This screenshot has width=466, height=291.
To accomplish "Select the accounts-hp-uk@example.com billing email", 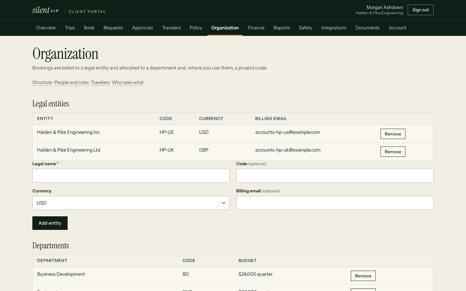I will (288, 150).
